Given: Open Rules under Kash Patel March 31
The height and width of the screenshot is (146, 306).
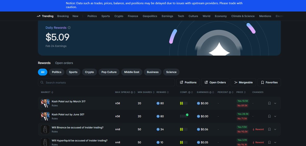Looking at the screenshot, I should [x=55, y=105].
